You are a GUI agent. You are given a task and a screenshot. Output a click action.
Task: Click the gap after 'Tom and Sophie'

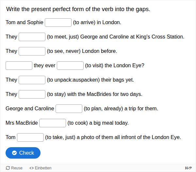click(x=58, y=23)
